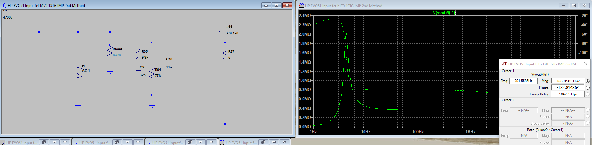Select the R27 resistor symbol
592x145 pixels.
[x=225, y=54]
